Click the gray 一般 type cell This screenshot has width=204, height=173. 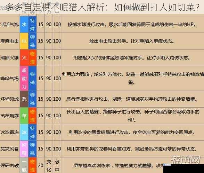[x=24, y=165]
